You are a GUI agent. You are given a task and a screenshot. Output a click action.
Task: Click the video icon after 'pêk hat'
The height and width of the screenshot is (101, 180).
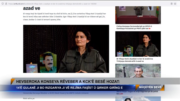point(150,29)
